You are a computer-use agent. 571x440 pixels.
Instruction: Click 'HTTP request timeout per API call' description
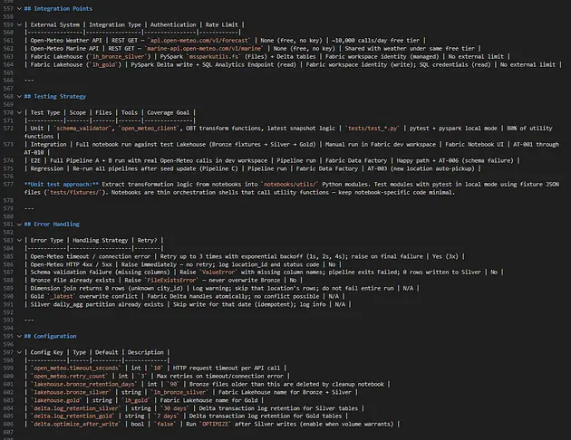[x=227, y=368]
